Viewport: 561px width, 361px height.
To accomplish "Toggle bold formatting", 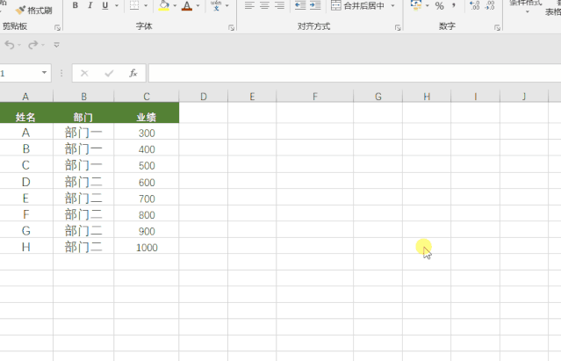I will pos(76,5).
